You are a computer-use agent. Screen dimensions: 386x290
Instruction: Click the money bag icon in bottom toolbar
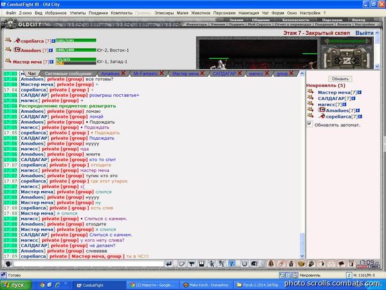[x=291, y=264]
